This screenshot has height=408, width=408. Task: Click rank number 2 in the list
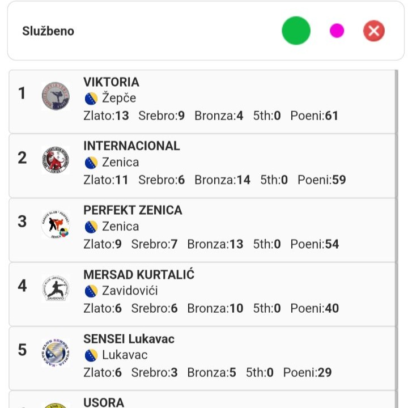(x=22, y=158)
